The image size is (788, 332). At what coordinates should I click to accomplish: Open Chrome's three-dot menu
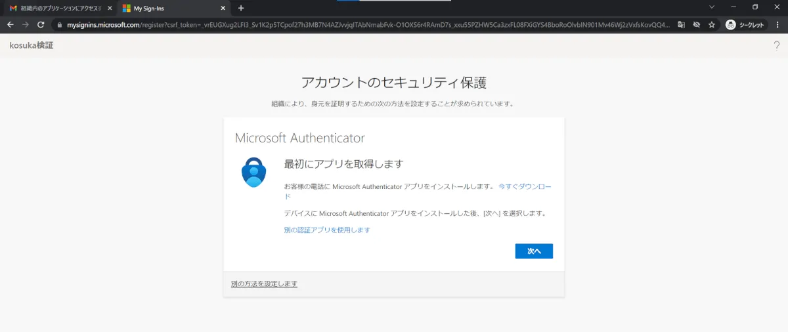(777, 25)
